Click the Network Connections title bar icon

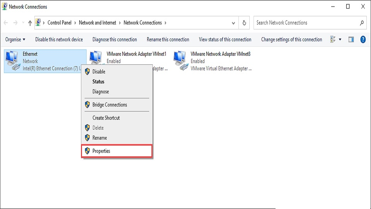[5, 7]
